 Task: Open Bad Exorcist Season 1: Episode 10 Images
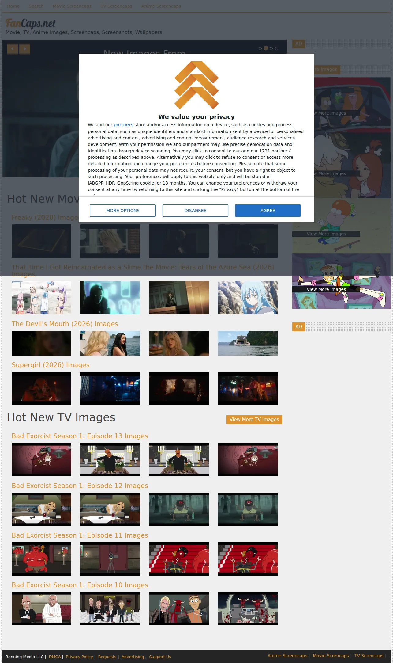click(80, 585)
